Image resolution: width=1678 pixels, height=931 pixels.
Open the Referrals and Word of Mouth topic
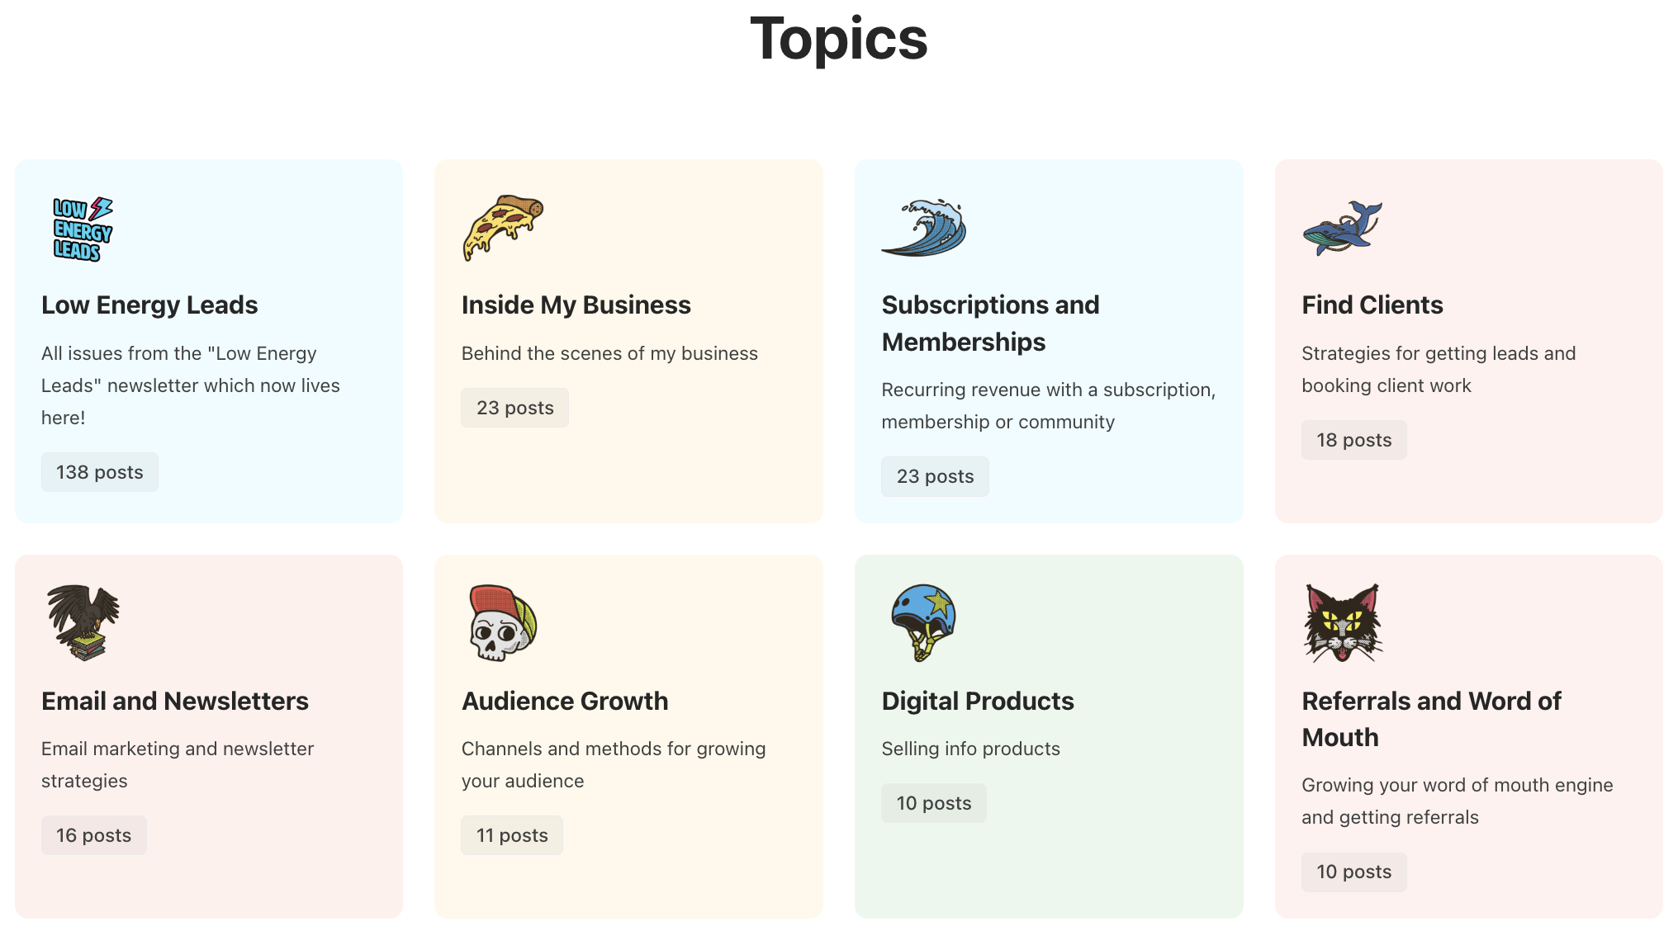pos(1430,718)
